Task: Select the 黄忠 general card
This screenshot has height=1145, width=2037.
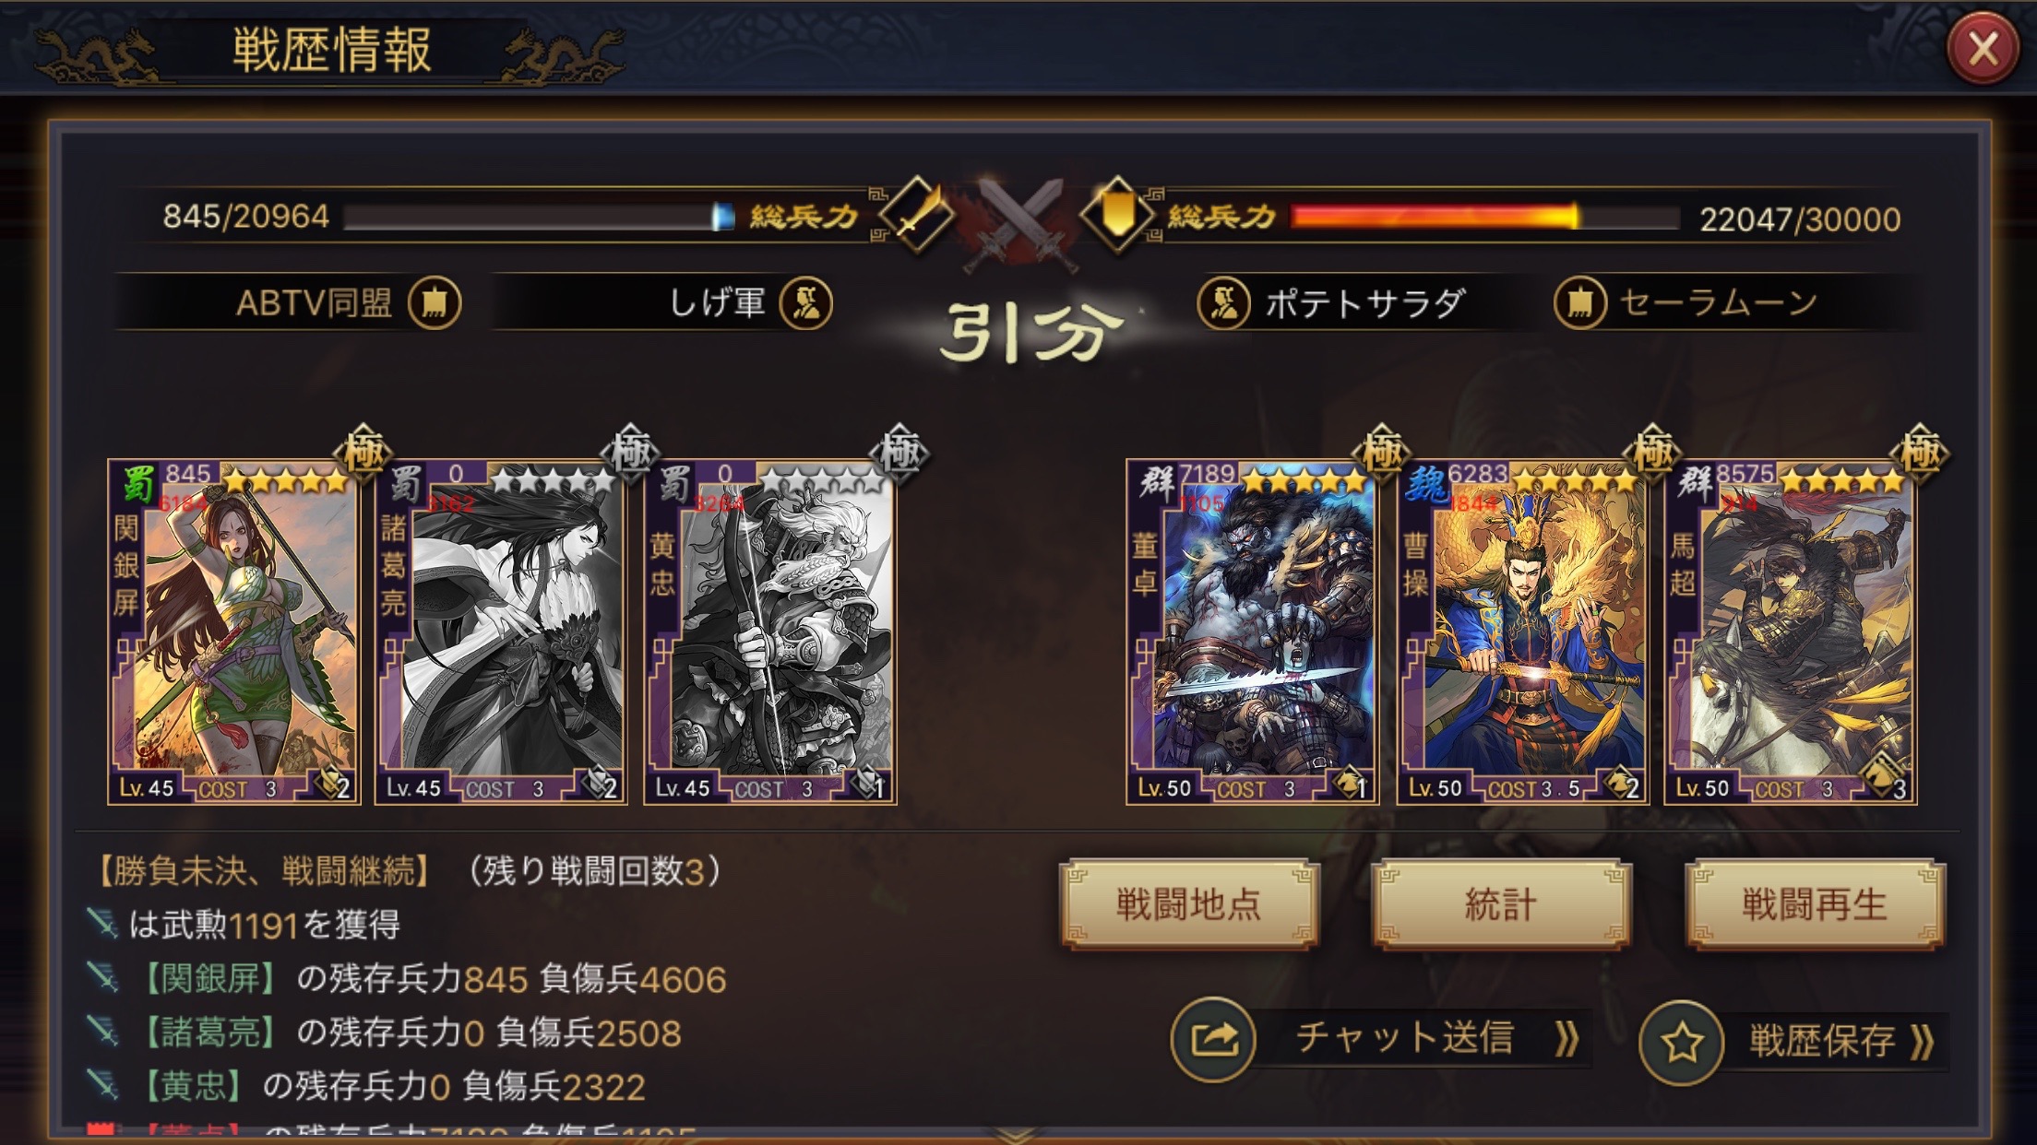Action: click(769, 632)
